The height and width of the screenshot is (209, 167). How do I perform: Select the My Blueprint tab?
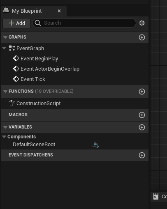coord(27,11)
